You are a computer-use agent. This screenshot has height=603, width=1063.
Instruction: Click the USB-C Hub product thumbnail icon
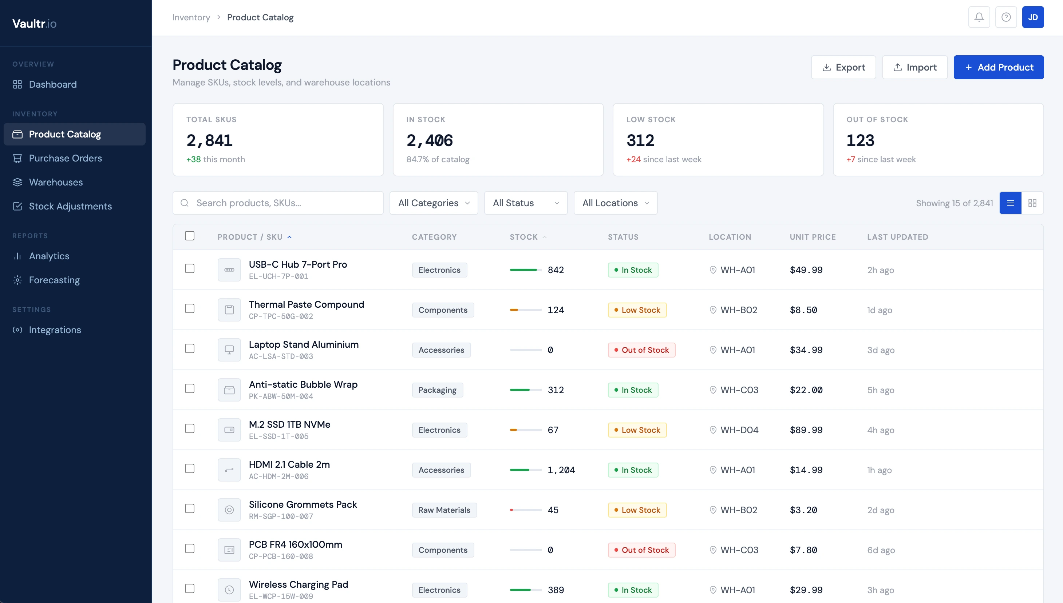(x=229, y=269)
